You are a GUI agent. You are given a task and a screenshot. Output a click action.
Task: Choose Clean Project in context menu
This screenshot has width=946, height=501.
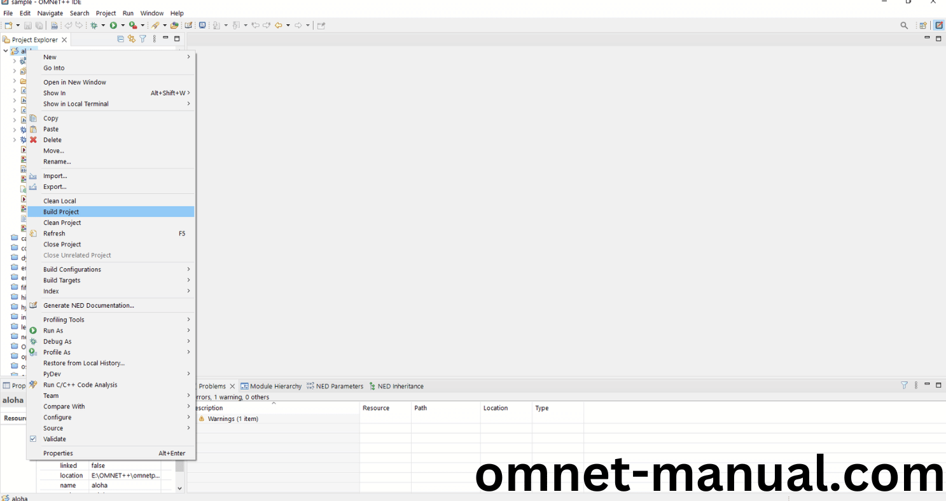click(x=62, y=223)
